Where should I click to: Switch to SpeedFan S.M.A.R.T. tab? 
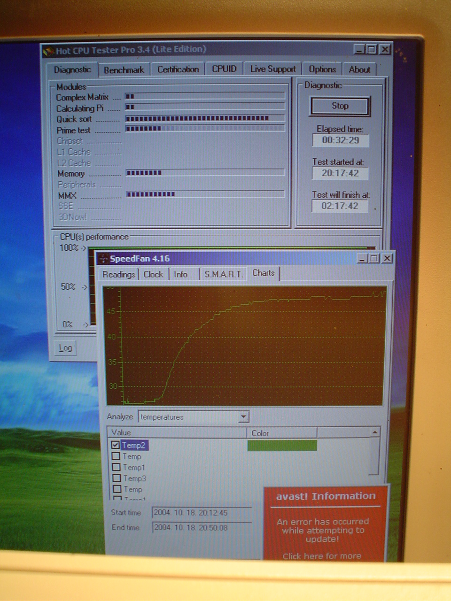pos(224,274)
